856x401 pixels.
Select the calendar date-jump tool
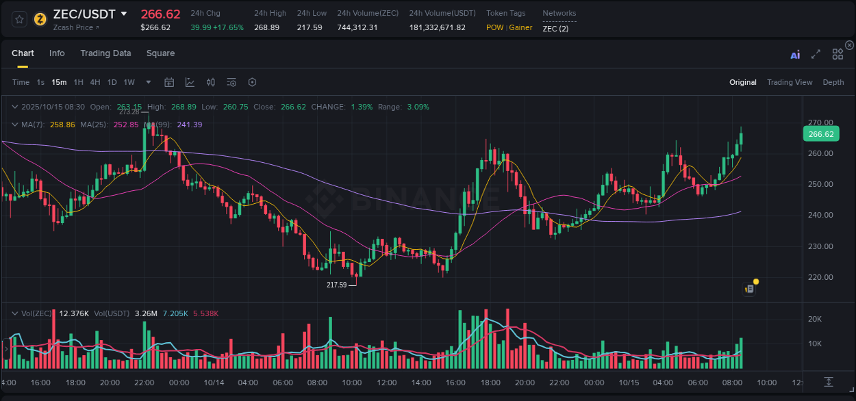pyautogui.click(x=169, y=82)
